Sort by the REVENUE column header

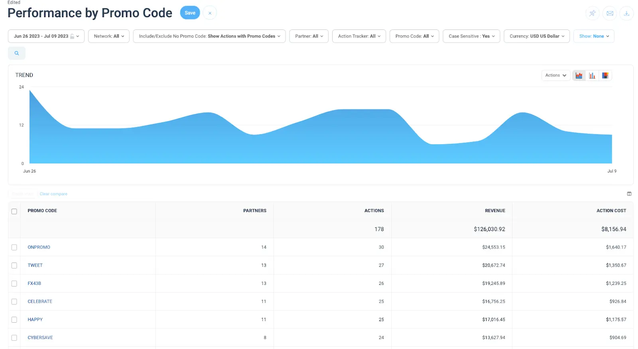(x=495, y=211)
